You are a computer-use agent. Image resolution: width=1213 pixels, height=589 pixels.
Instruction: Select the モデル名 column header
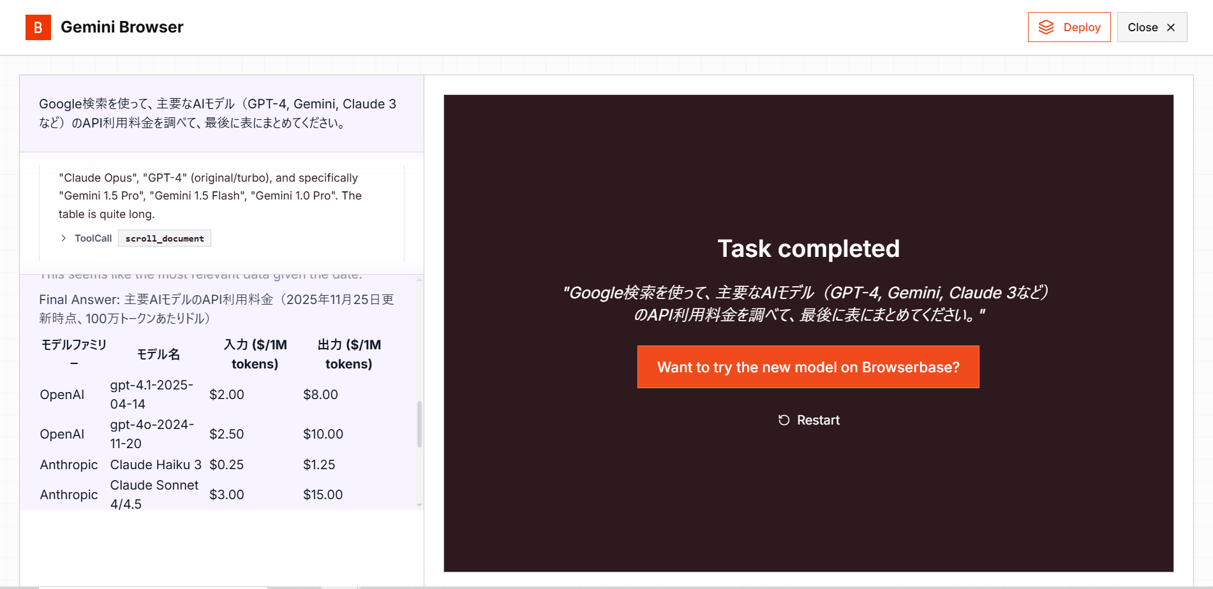[x=158, y=354]
